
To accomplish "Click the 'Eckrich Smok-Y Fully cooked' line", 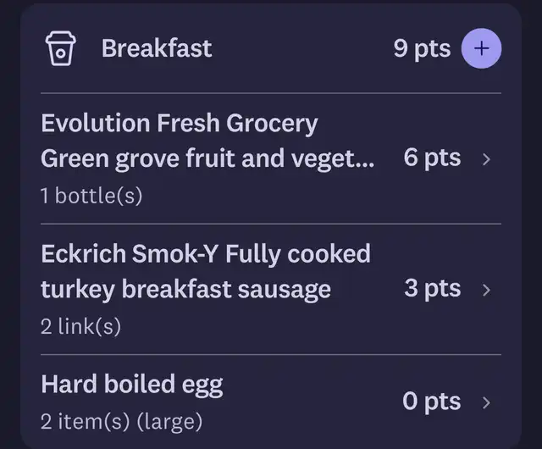I will tap(206, 254).
